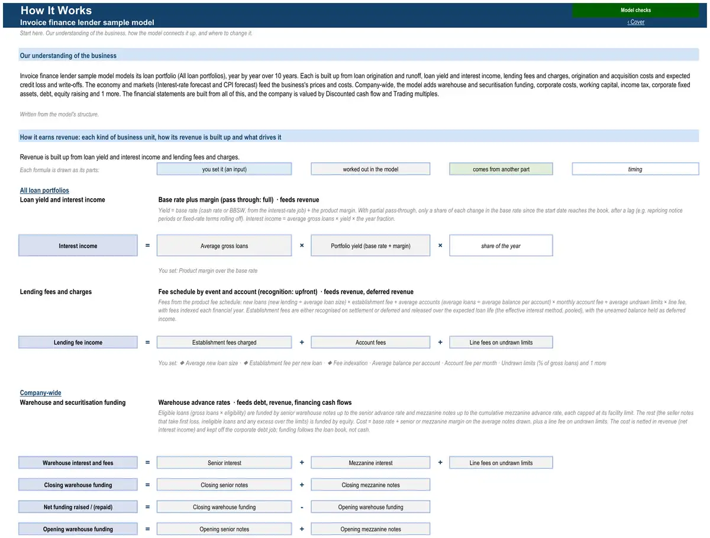Open the Company-wide link
This screenshot has height=538, width=710.
coord(41,393)
